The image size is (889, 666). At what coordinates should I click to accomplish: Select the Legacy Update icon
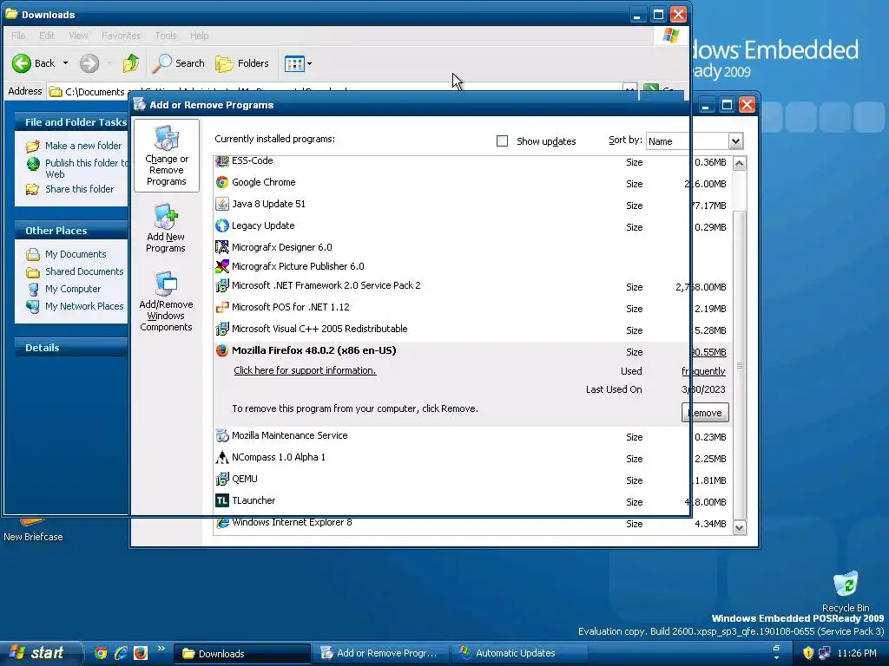tap(222, 225)
